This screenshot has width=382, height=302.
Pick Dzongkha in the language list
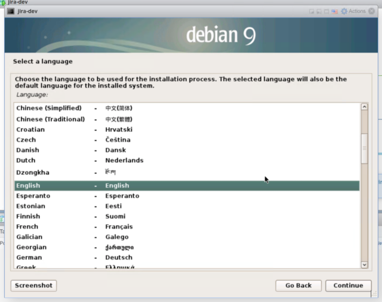187,172
